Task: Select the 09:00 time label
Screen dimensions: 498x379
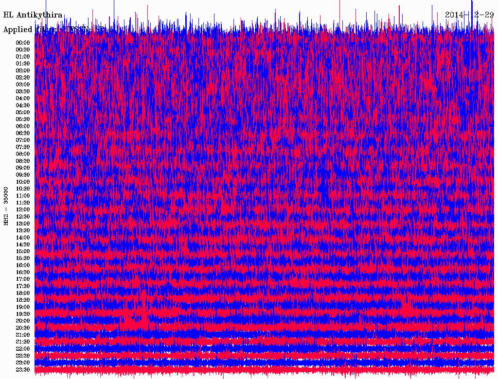Action: [23, 168]
